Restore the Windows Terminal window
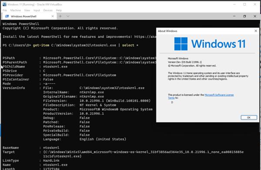 pos(244,16)
